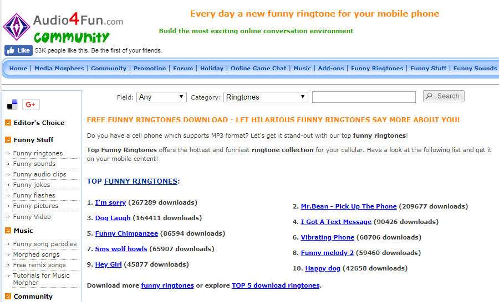Open the Hey Girl ringtone
This screenshot has height=302, width=499.
(108, 264)
